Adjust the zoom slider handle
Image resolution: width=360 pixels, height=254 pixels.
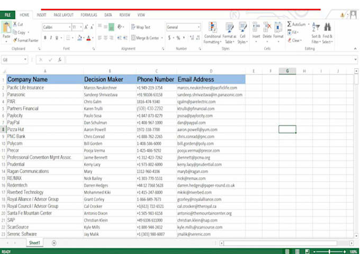[x=329, y=251]
